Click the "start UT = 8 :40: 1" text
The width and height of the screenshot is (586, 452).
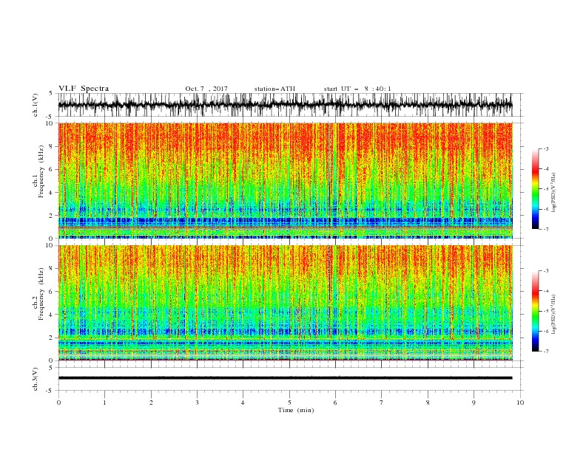(x=357, y=89)
